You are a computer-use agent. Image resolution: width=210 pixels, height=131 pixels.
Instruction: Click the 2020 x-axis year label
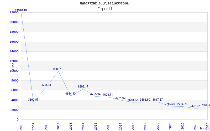point(158,126)
